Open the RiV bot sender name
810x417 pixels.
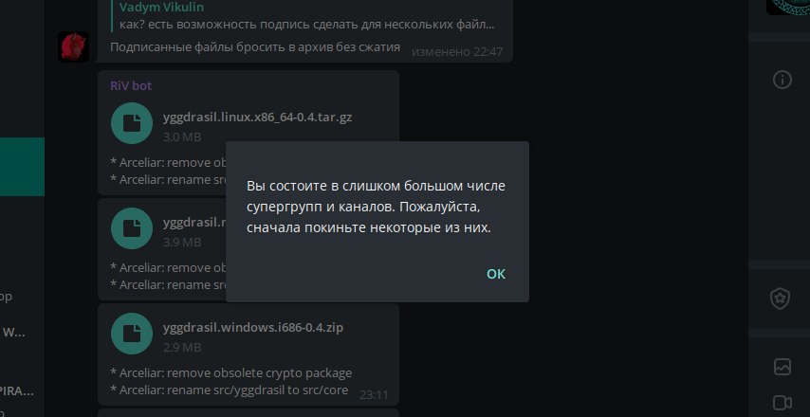pos(131,85)
